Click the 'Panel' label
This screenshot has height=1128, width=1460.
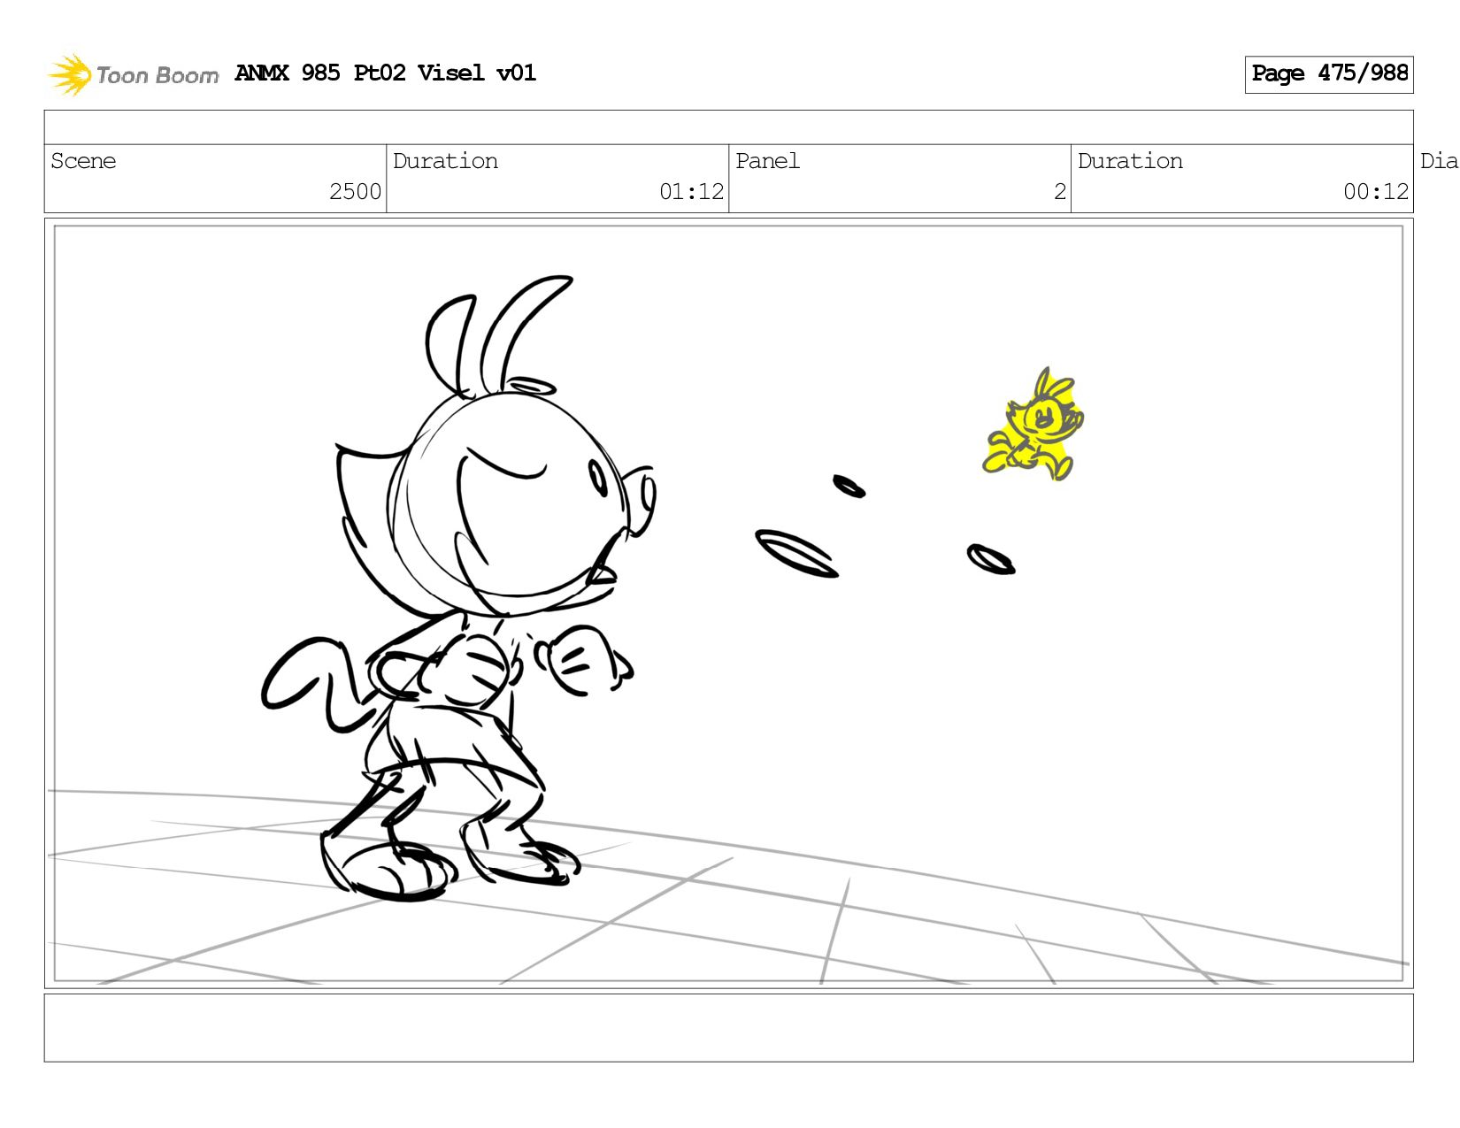pos(767,161)
